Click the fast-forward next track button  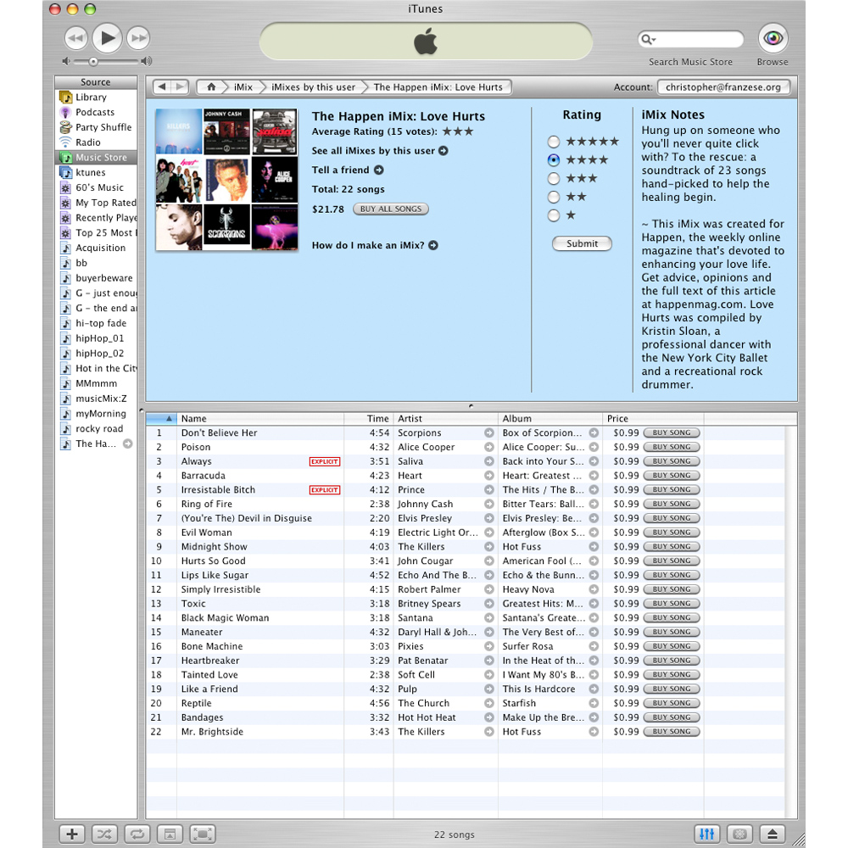click(138, 38)
